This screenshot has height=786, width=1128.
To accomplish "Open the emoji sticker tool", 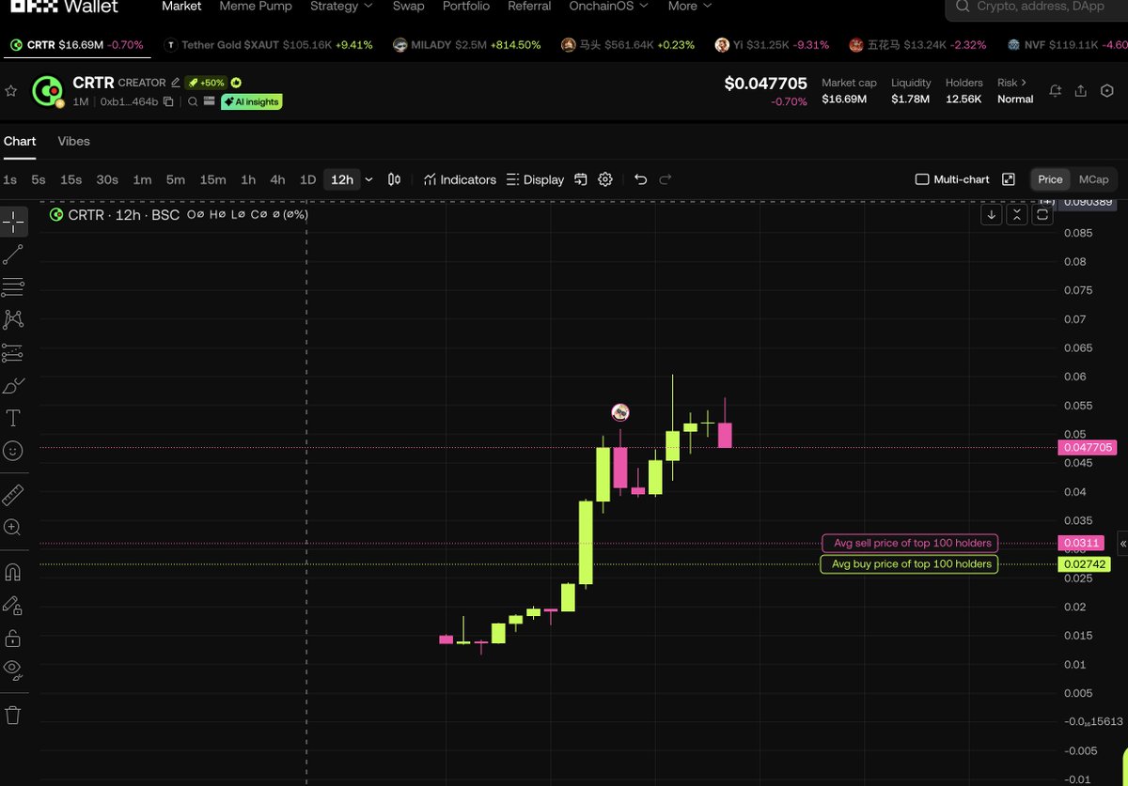I will coord(13,451).
